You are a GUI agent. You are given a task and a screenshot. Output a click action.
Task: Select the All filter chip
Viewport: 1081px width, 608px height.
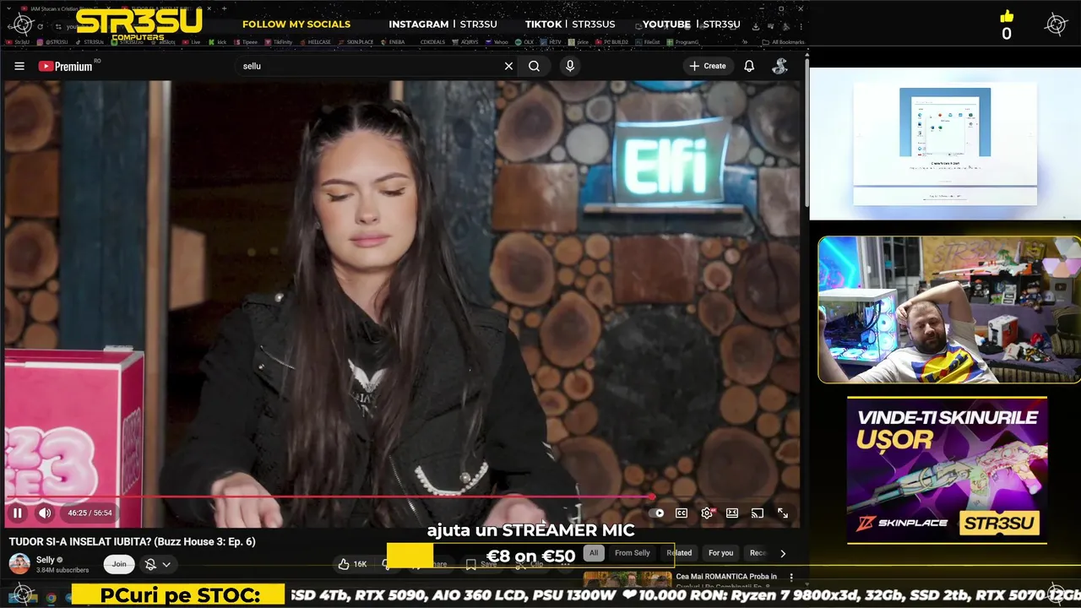pyautogui.click(x=594, y=553)
